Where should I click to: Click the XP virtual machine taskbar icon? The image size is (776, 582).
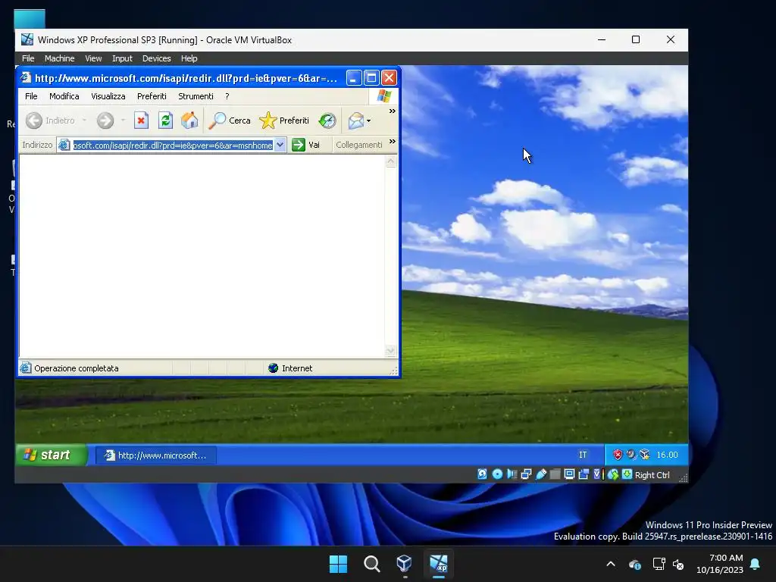pyautogui.click(x=439, y=564)
